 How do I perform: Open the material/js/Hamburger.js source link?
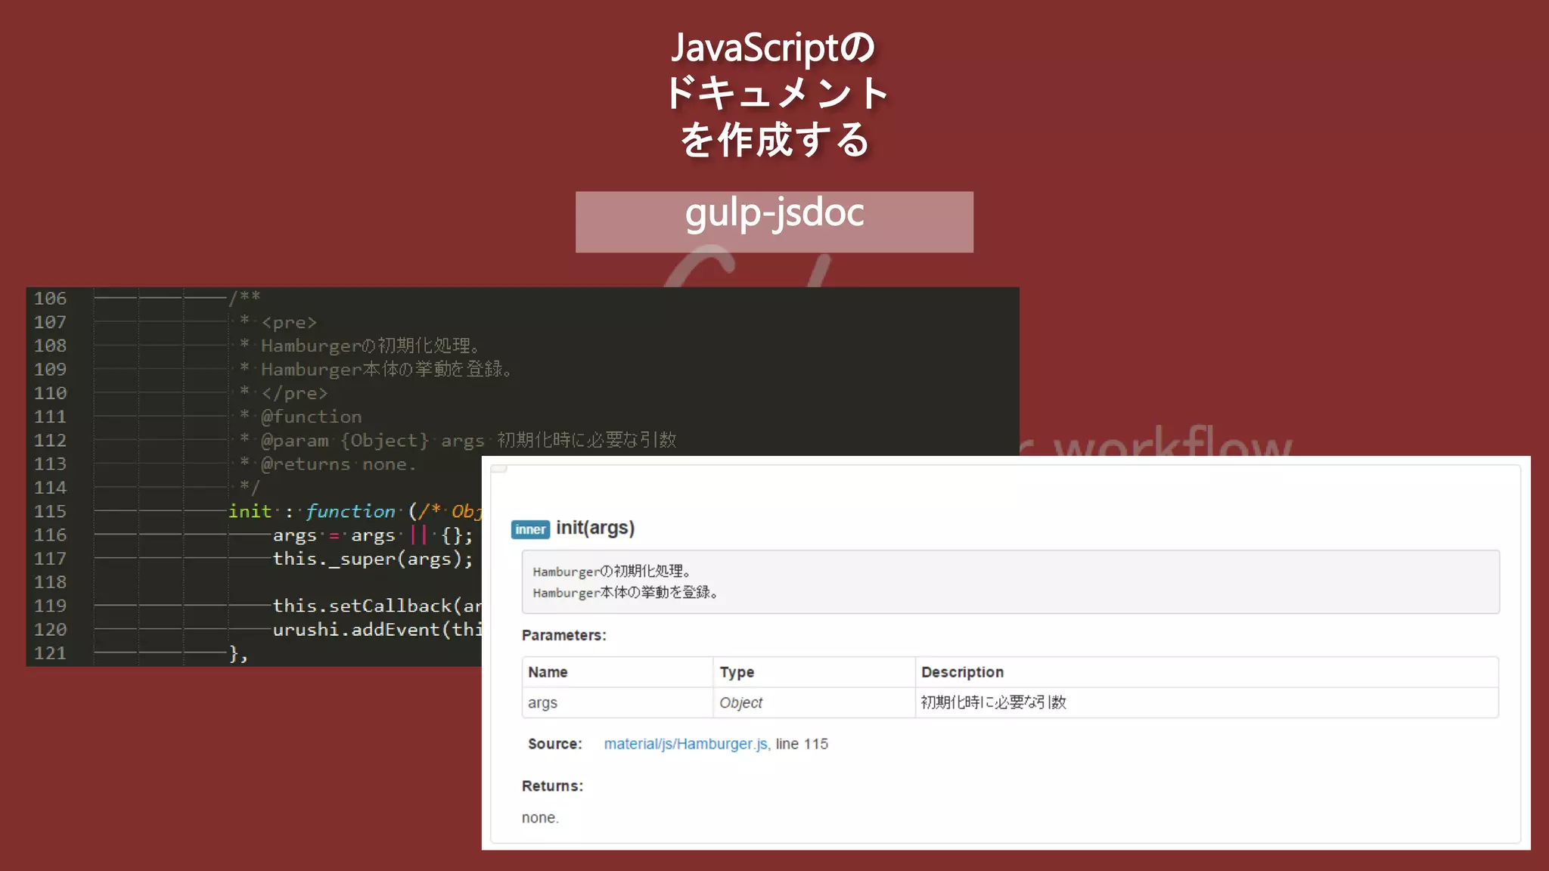pos(686,744)
